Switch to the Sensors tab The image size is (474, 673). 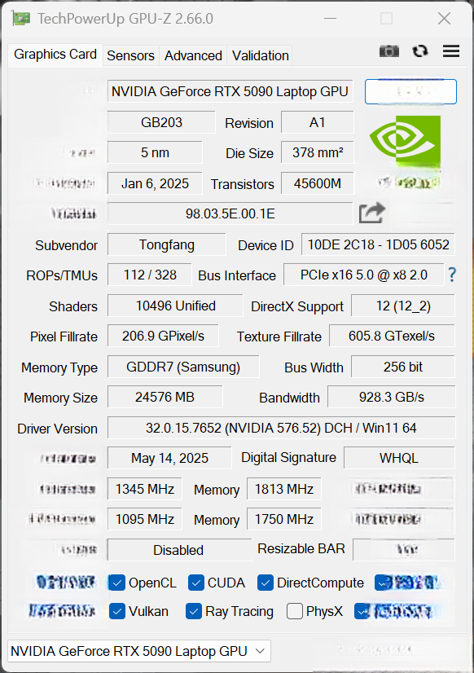[130, 55]
